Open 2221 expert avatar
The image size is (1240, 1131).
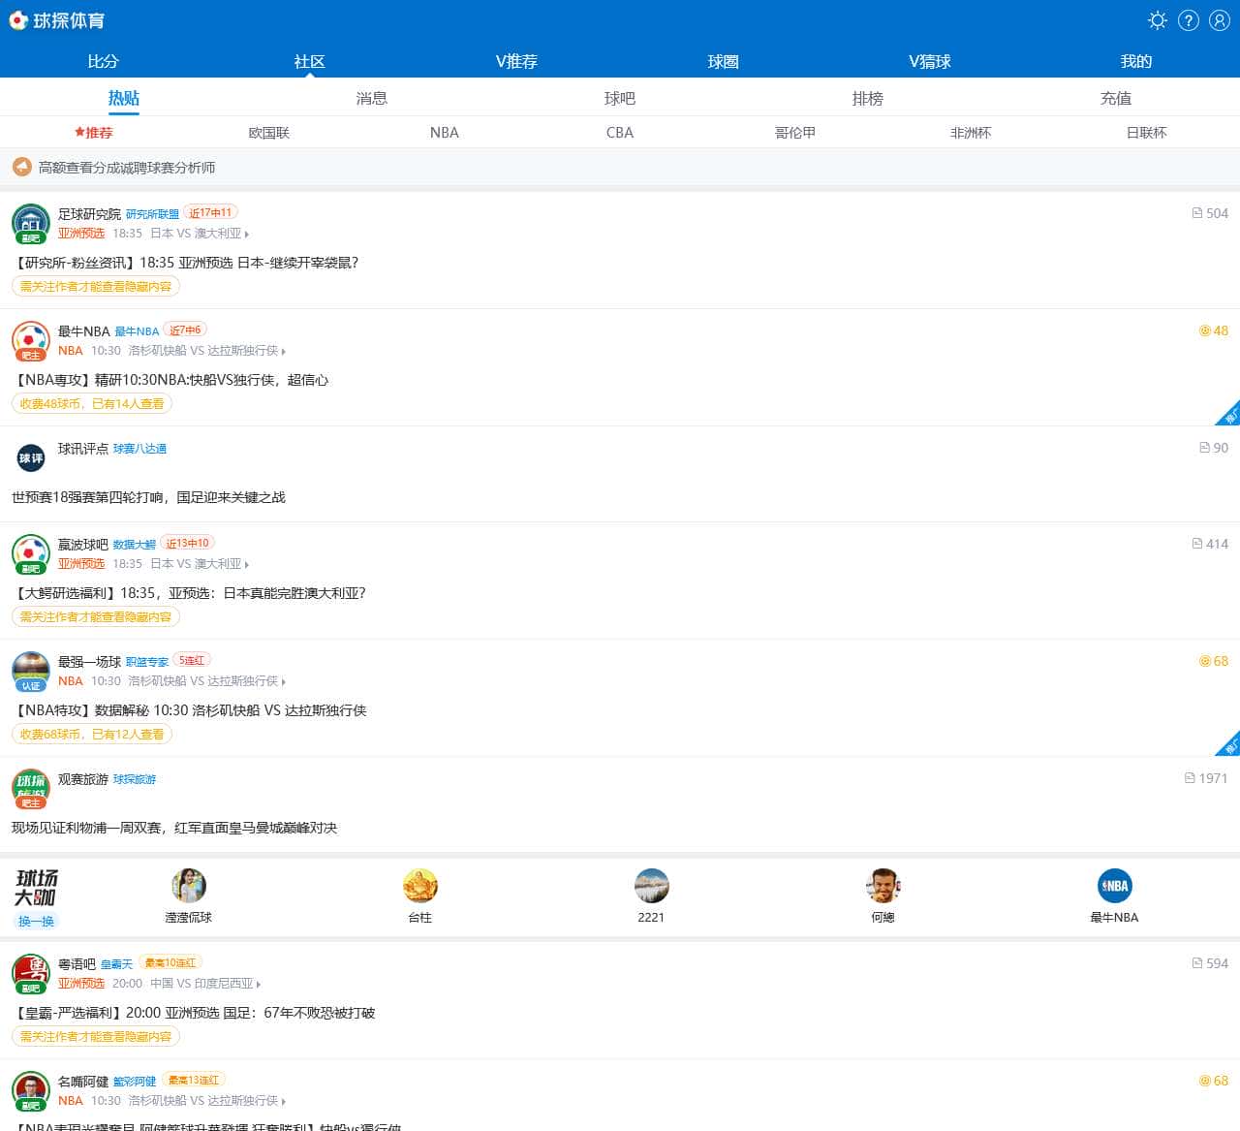(652, 885)
